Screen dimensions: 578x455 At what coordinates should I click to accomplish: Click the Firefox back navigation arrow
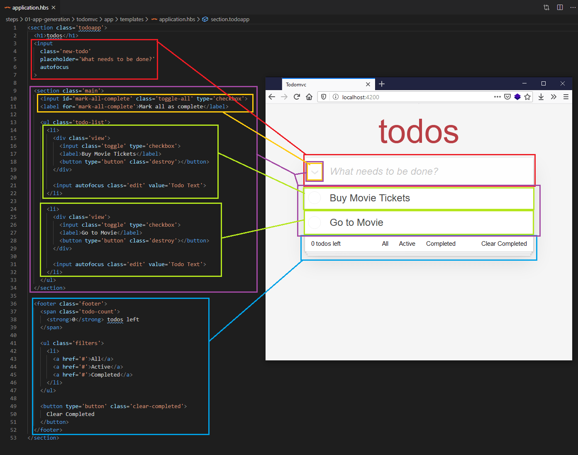pyautogui.click(x=272, y=97)
